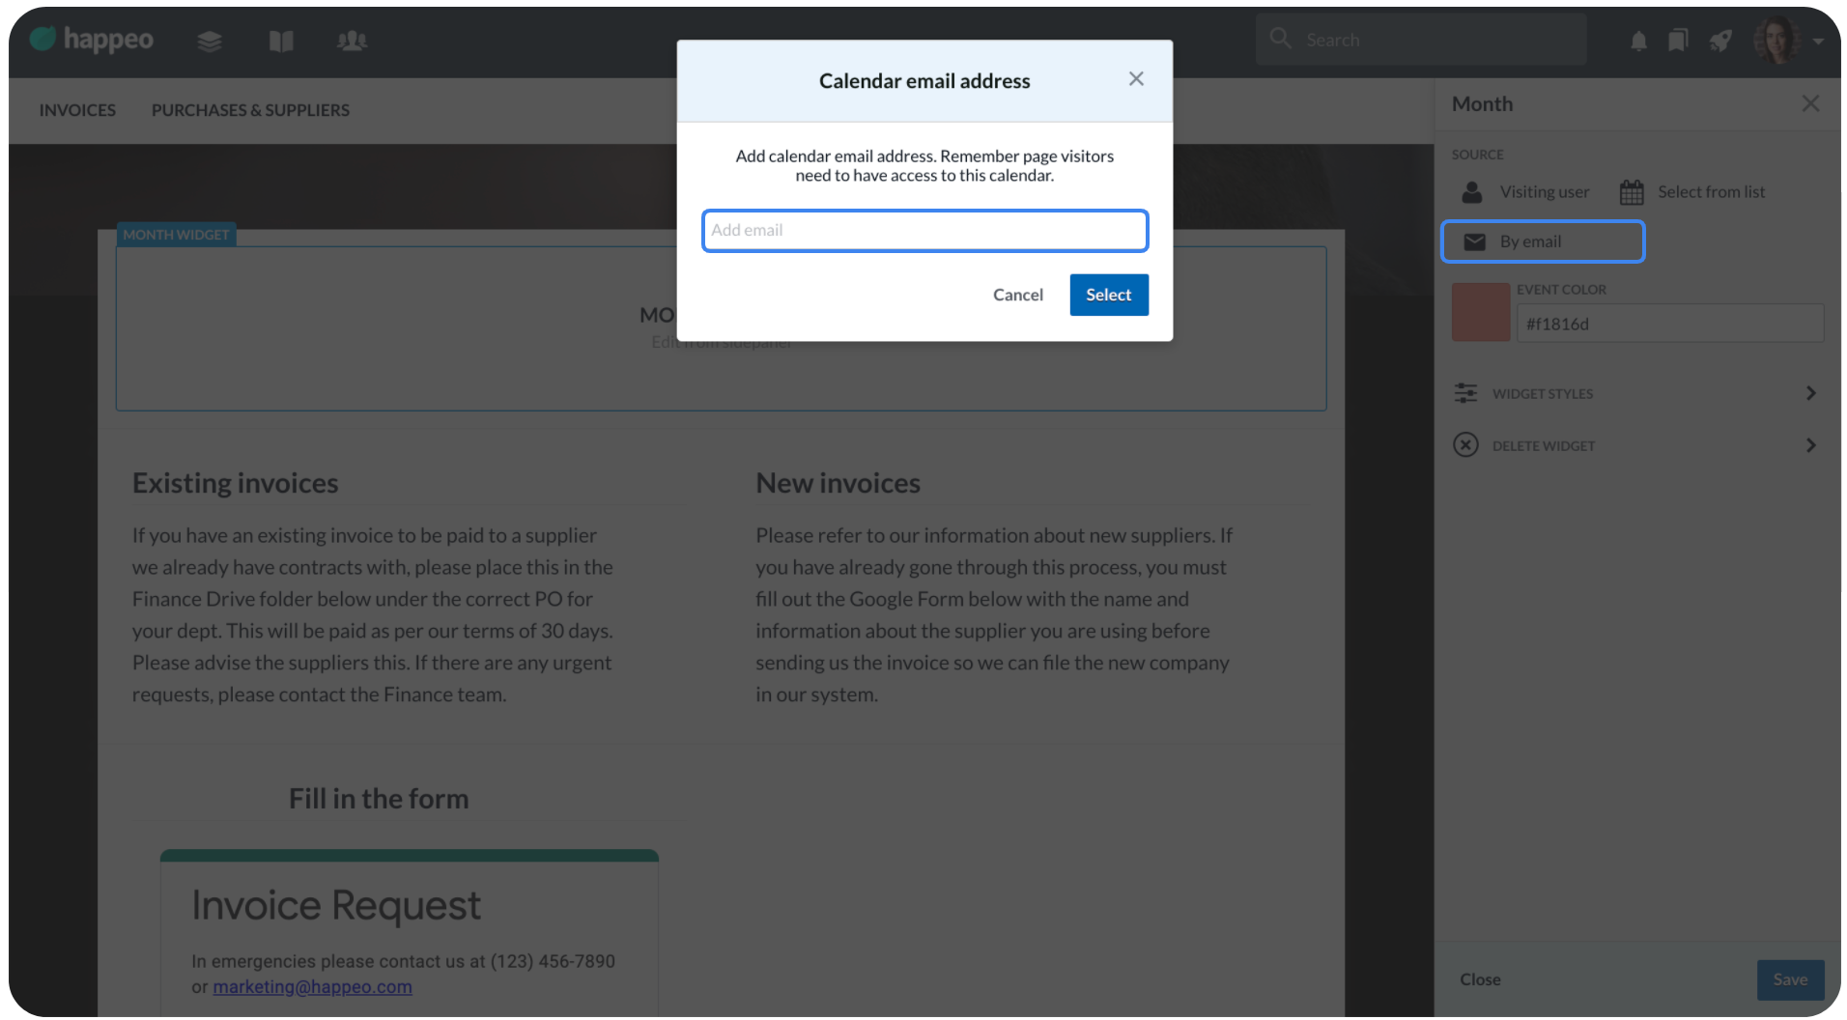Image resolution: width=1847 pixels, height=1020 pixels.
Task: Open the bookmarks icon in header
Action: [1679, 41]
